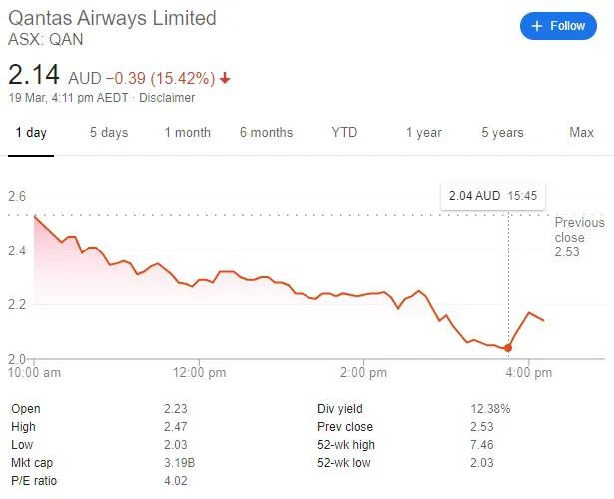This screenshot has width=614, height=499.
Task: Select the Max range tab
Action: 581,133
